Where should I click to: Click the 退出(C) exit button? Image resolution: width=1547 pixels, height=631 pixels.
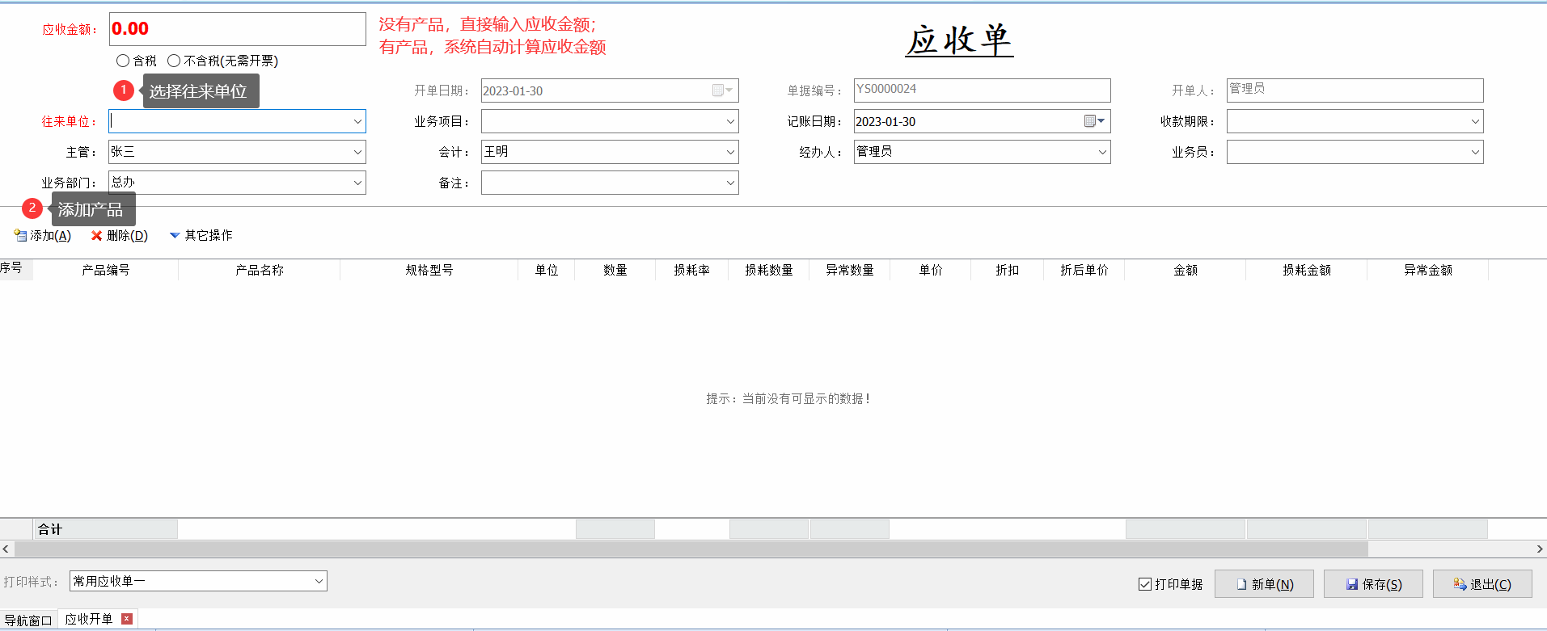pyautogui.click(x=1481, y=584)
